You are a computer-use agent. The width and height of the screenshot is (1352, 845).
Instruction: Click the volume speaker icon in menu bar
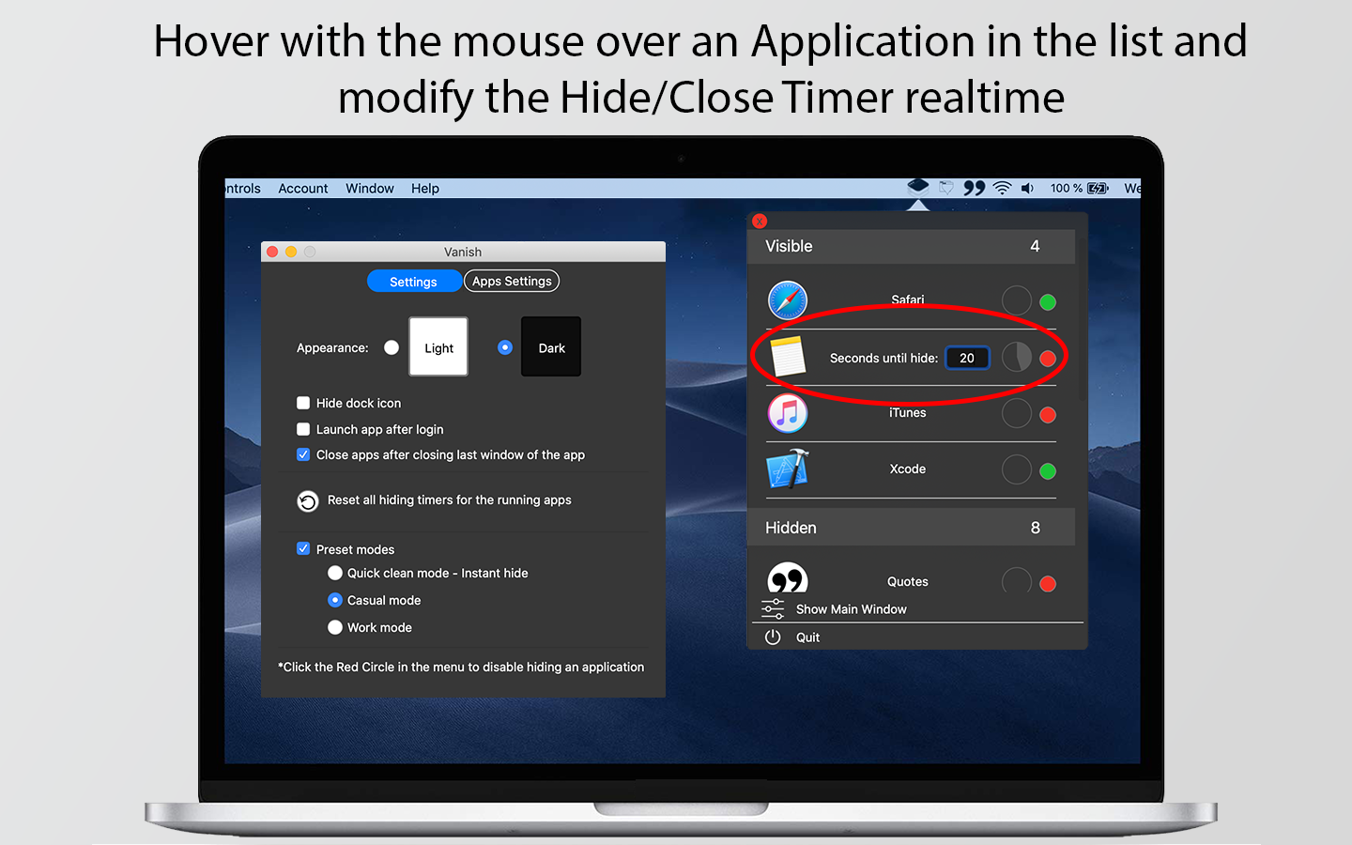click(x=1027, y=188)
